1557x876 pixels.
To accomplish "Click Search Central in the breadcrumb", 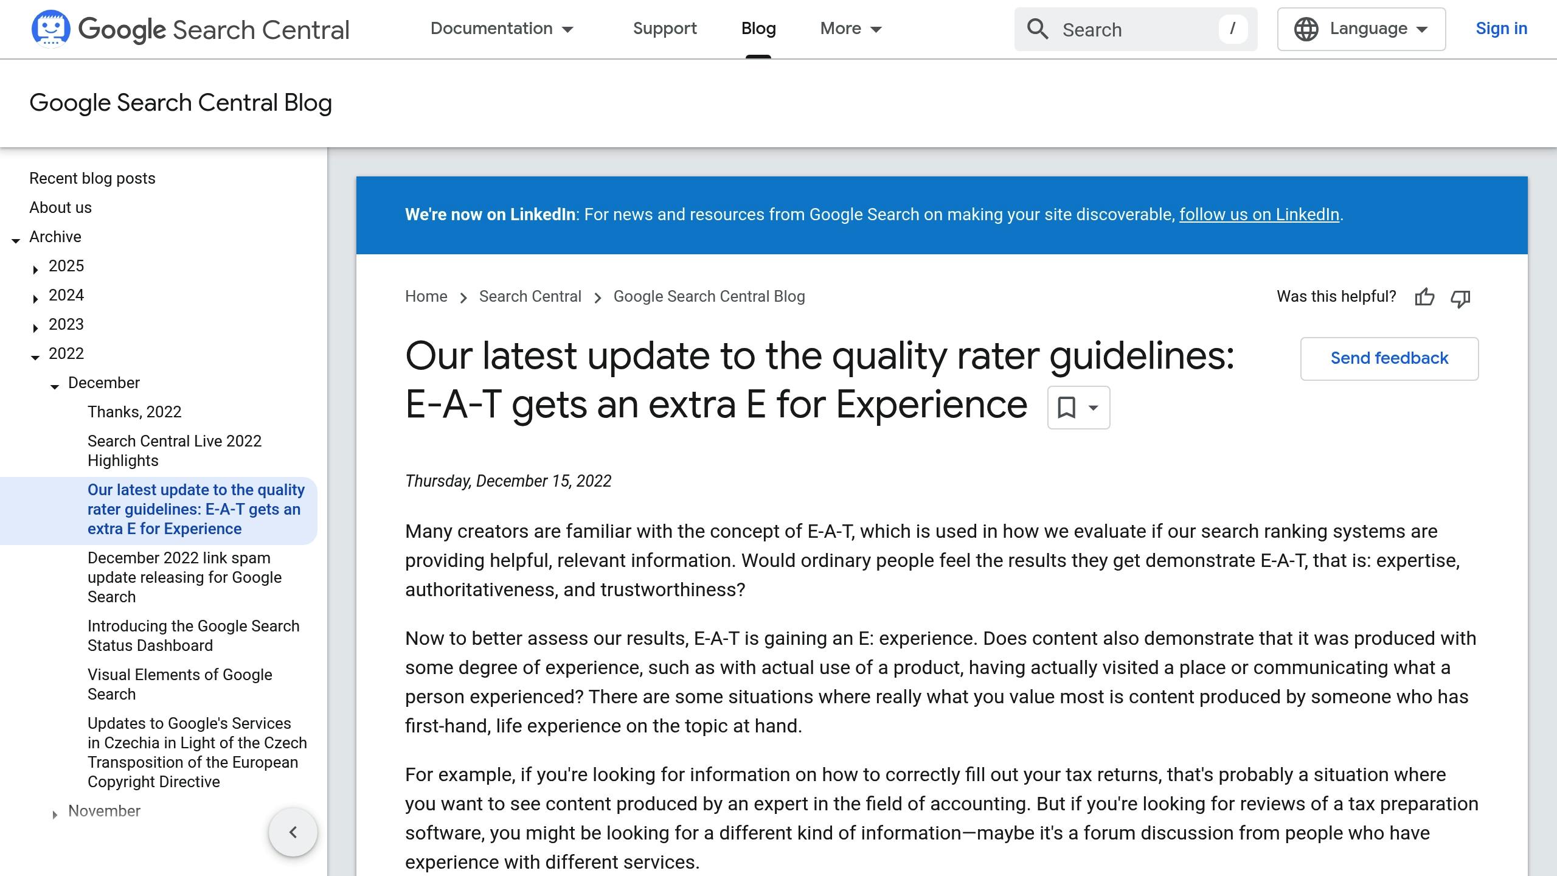I will [530, 296].
